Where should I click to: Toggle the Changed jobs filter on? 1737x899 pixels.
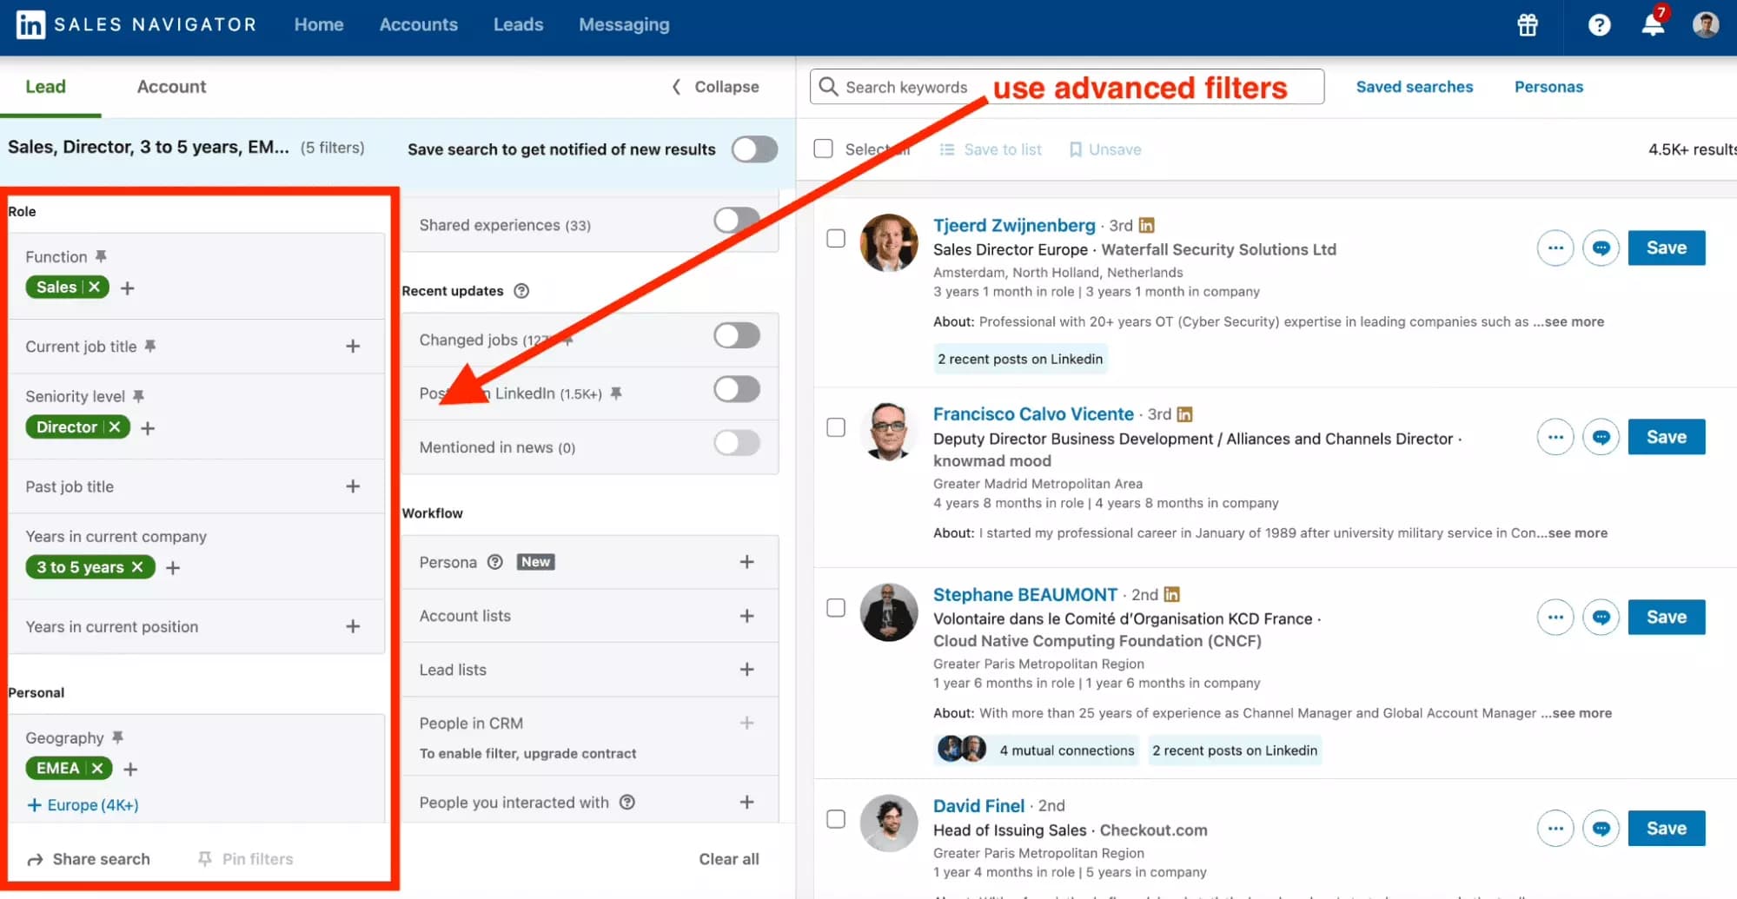(736, 335)
